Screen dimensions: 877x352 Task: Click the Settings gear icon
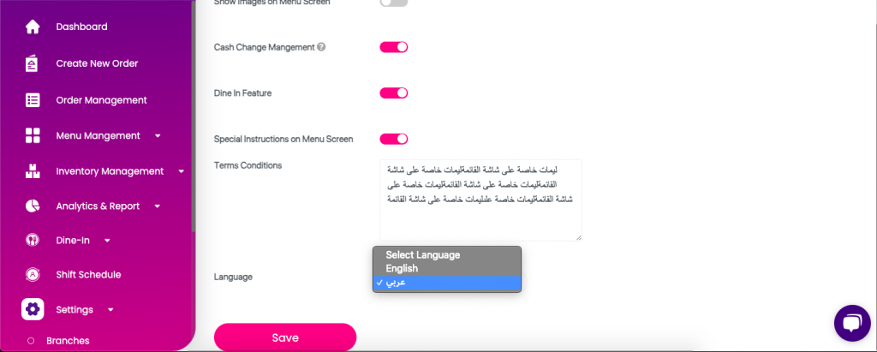[33, 309]
